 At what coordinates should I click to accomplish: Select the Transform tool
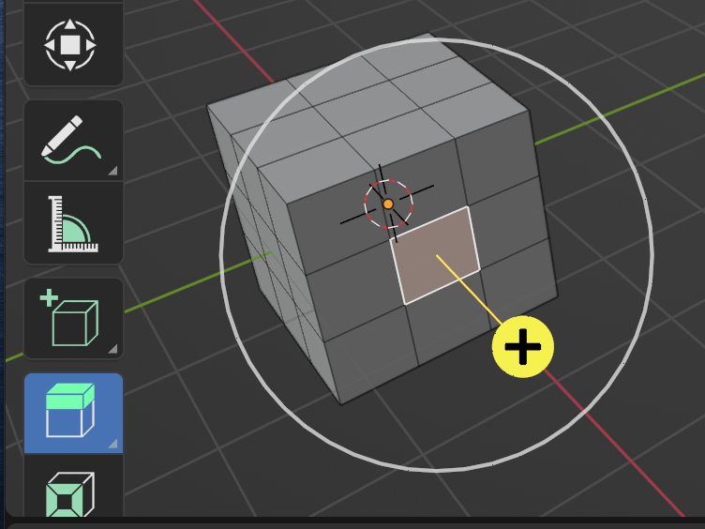pyautogui.click(x=73, y=44)
